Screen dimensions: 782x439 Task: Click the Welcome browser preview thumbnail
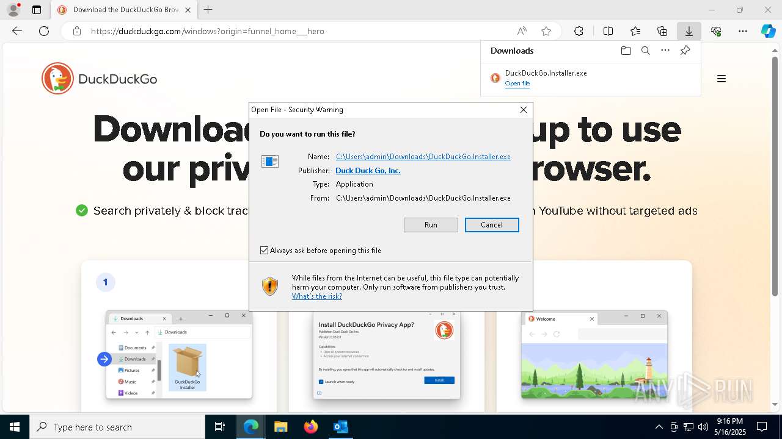[594, 355]
